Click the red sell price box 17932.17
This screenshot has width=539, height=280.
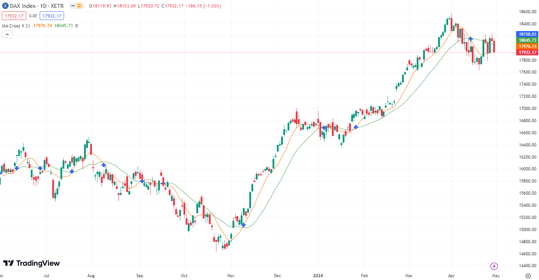pos(14,16)
